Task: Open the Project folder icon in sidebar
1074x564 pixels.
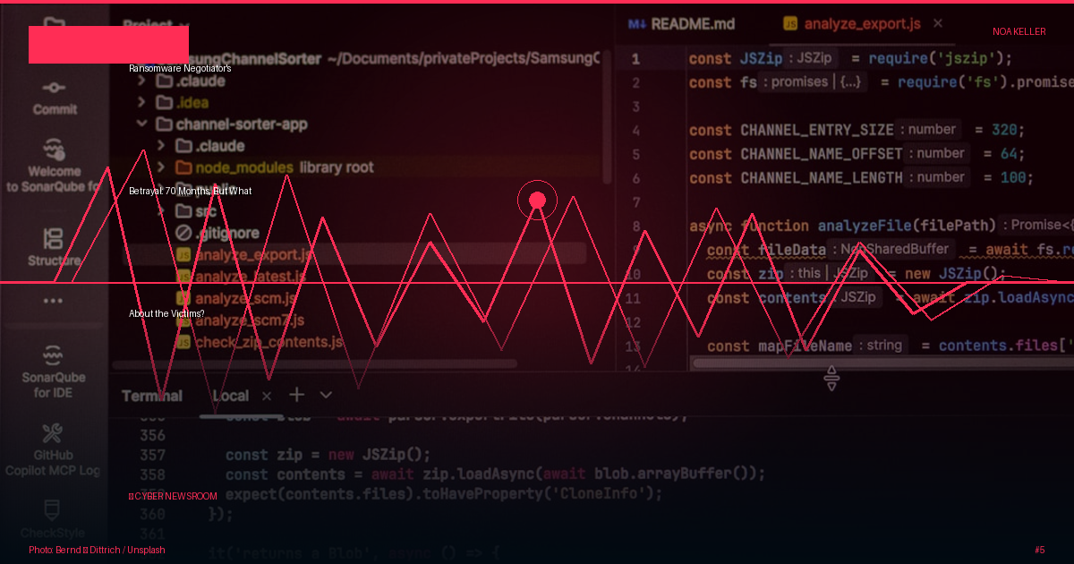Action: point(54,24)
